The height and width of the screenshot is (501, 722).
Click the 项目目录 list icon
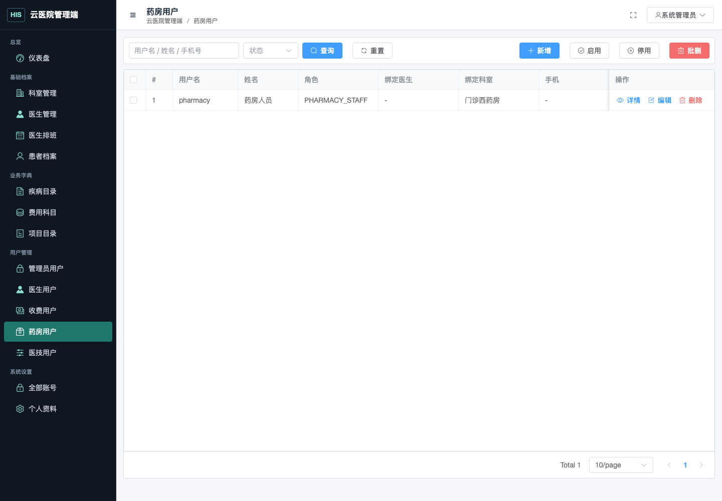pos(20,233)
